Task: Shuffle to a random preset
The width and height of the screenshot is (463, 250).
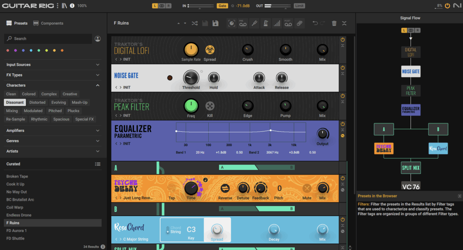Action: click(195, 23)
